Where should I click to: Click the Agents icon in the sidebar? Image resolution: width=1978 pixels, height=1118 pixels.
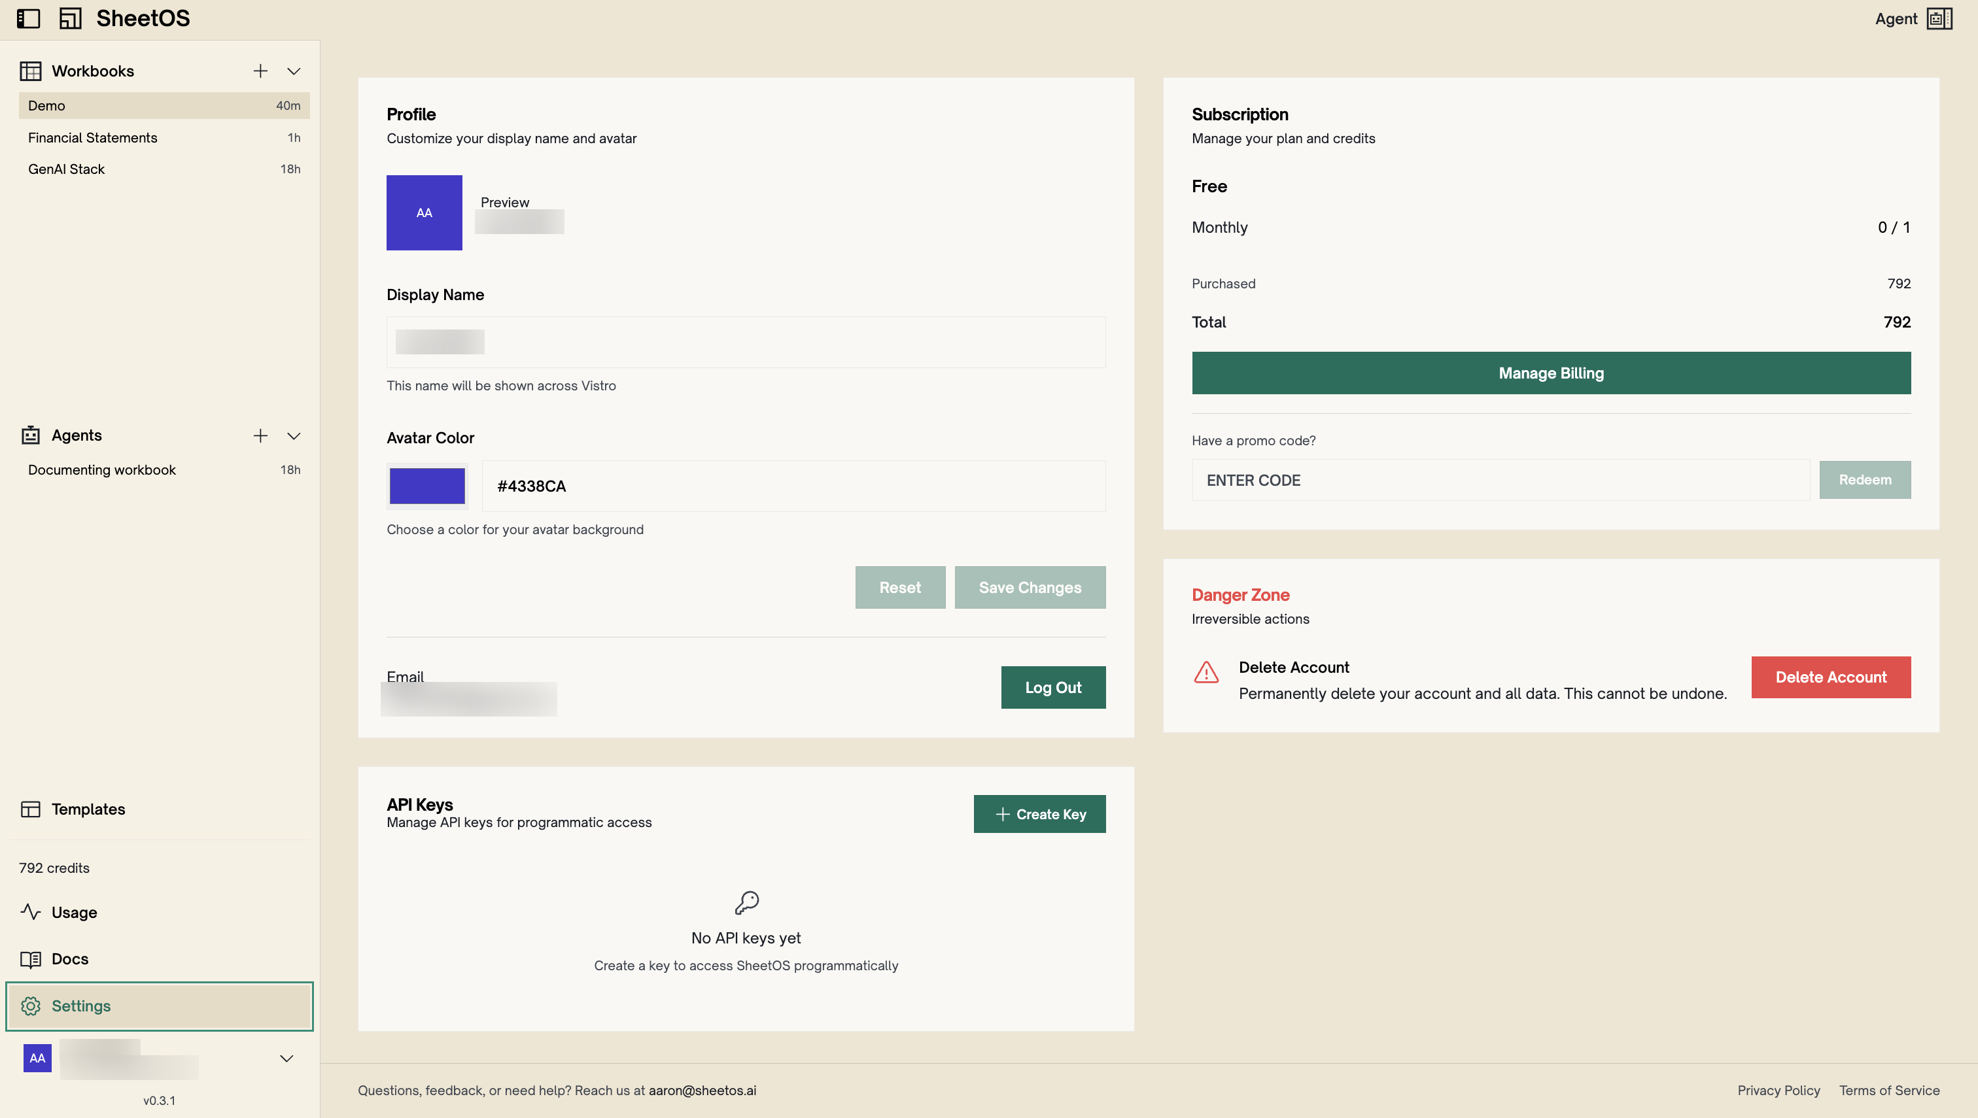coord(31,435)
